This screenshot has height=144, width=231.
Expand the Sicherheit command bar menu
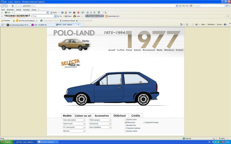coord(211,24)
